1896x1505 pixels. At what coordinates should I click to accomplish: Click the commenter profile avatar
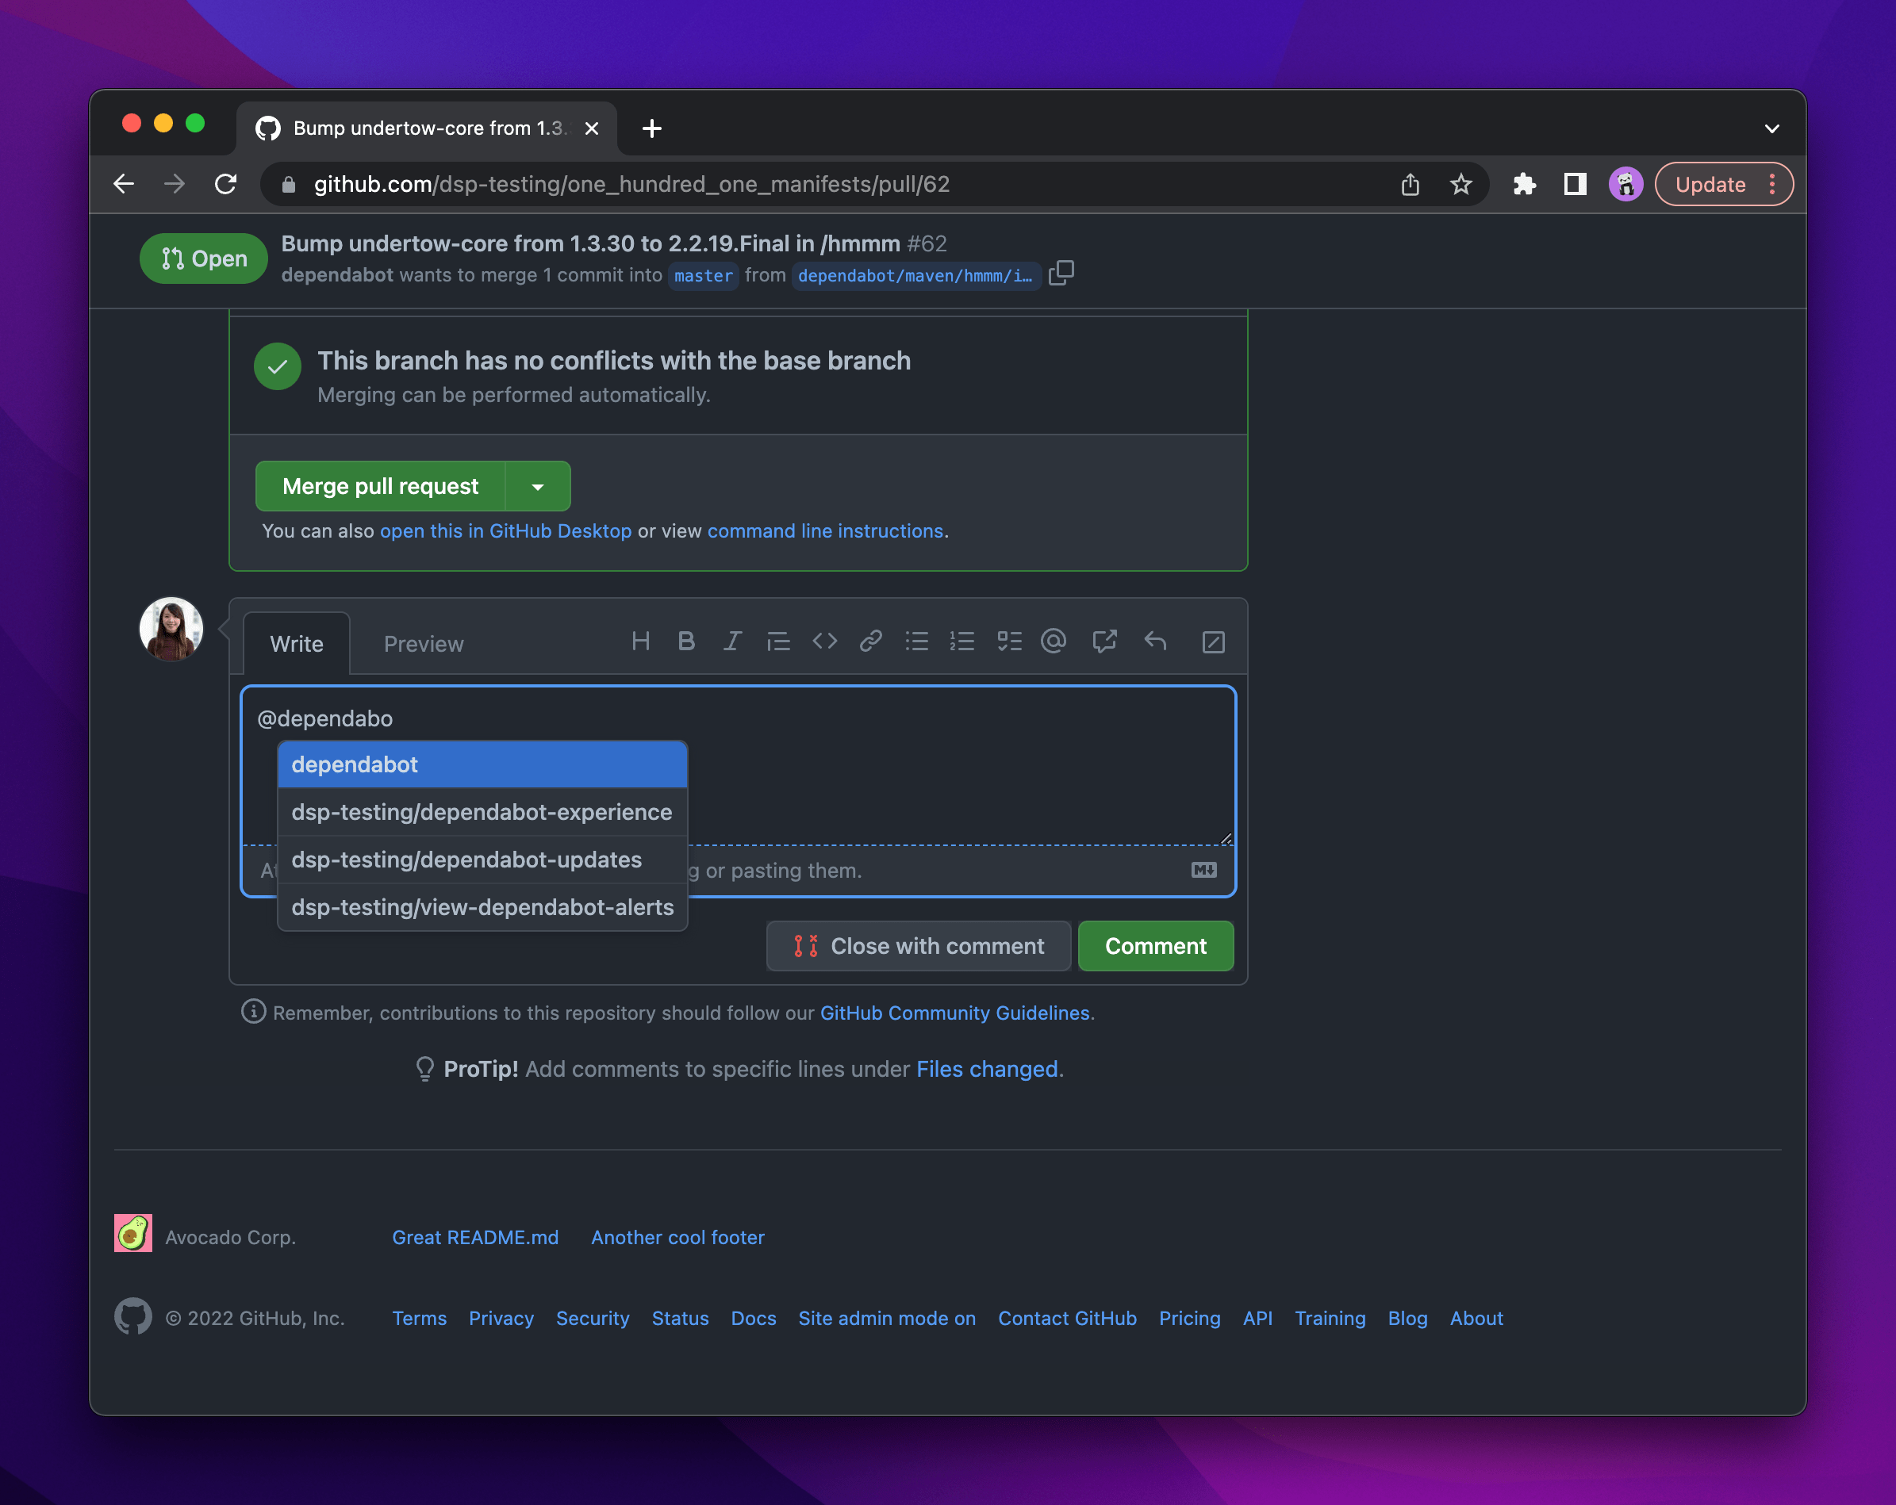click(x=171, y=629)
